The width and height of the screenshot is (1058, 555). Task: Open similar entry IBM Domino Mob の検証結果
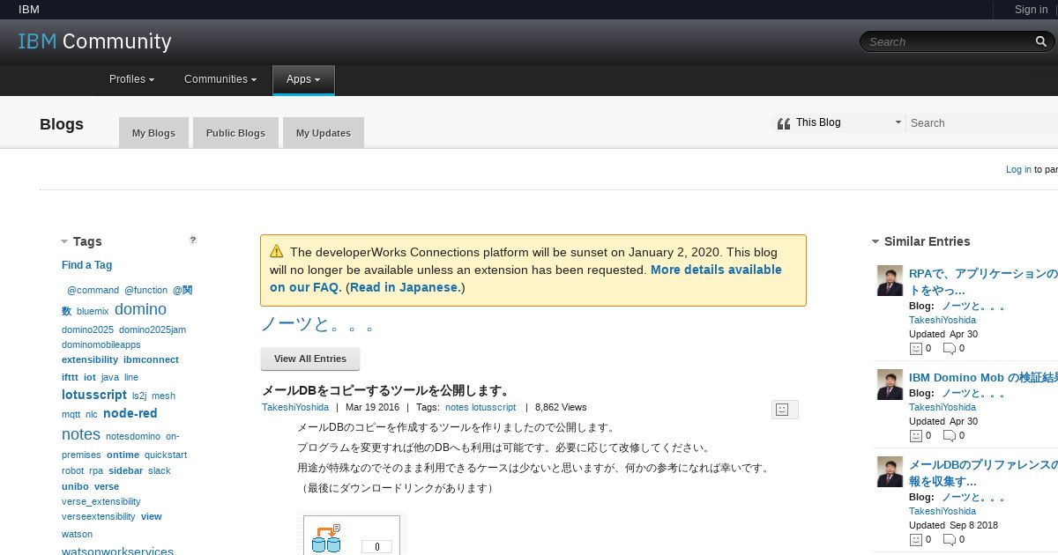pyautogui.click(x=983, y=377)
